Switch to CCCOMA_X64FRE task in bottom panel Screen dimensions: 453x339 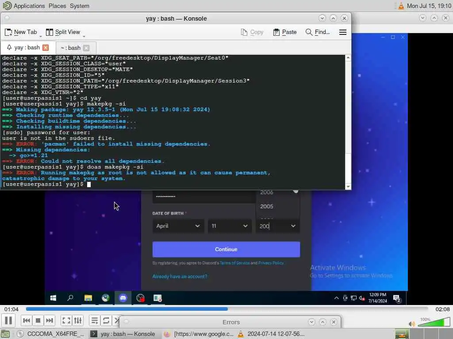coord(51,334)
